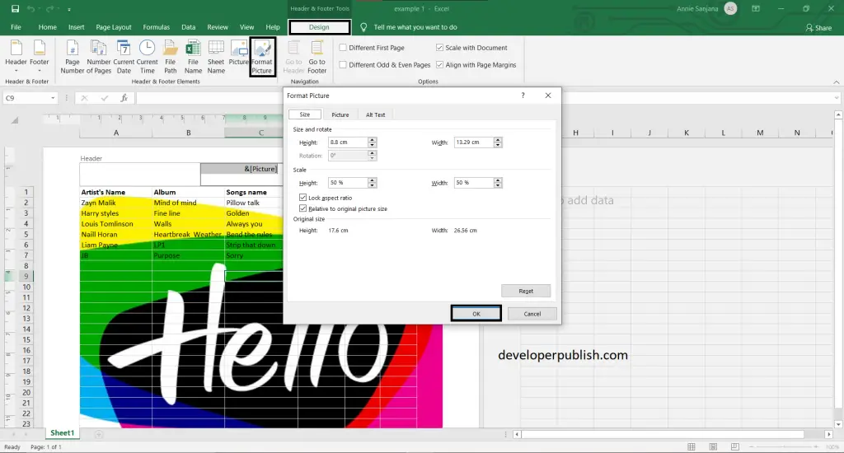
Task: Uncheck Scale with Document
Action: (440, 47)
